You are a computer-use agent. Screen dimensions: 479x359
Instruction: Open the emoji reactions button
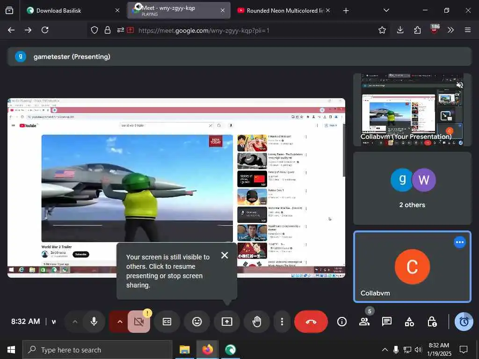pyautogui.click(x=197, y=322)
